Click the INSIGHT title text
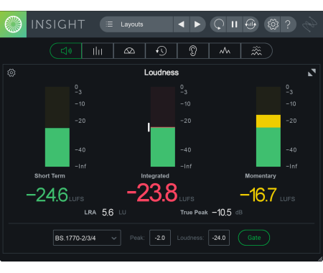Image resolution: width=323 pixels, height=273 pixels. [58, 24]
